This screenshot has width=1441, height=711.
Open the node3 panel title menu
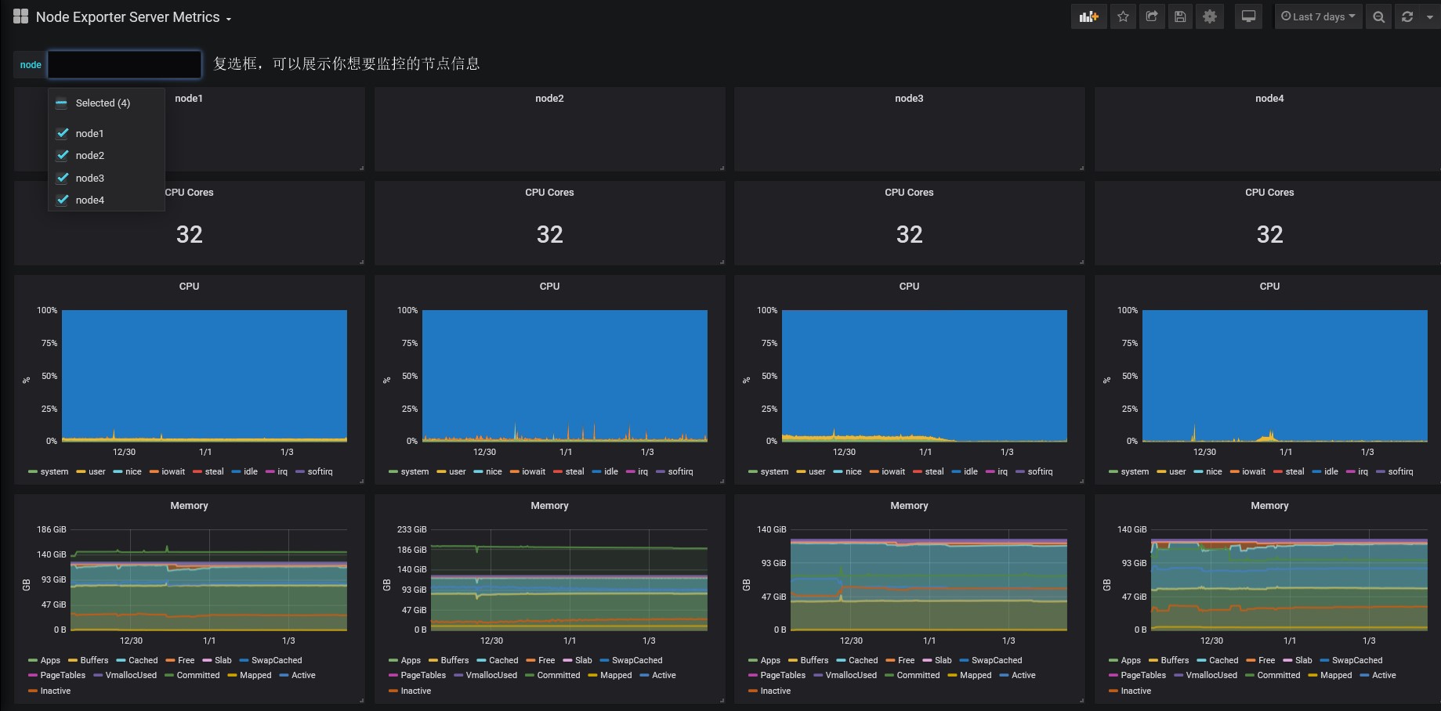click(909, 98)
